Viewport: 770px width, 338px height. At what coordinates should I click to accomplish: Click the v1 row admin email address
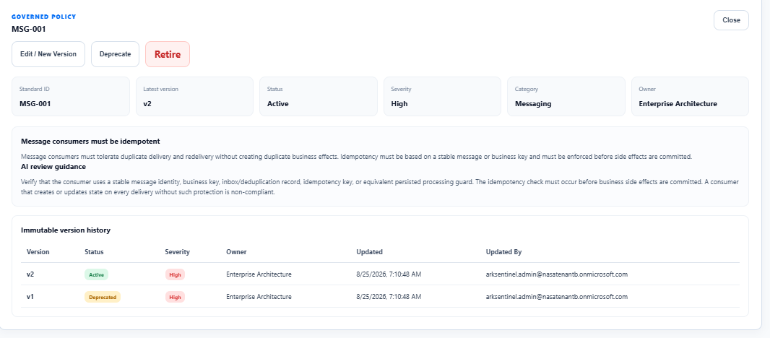557,297
